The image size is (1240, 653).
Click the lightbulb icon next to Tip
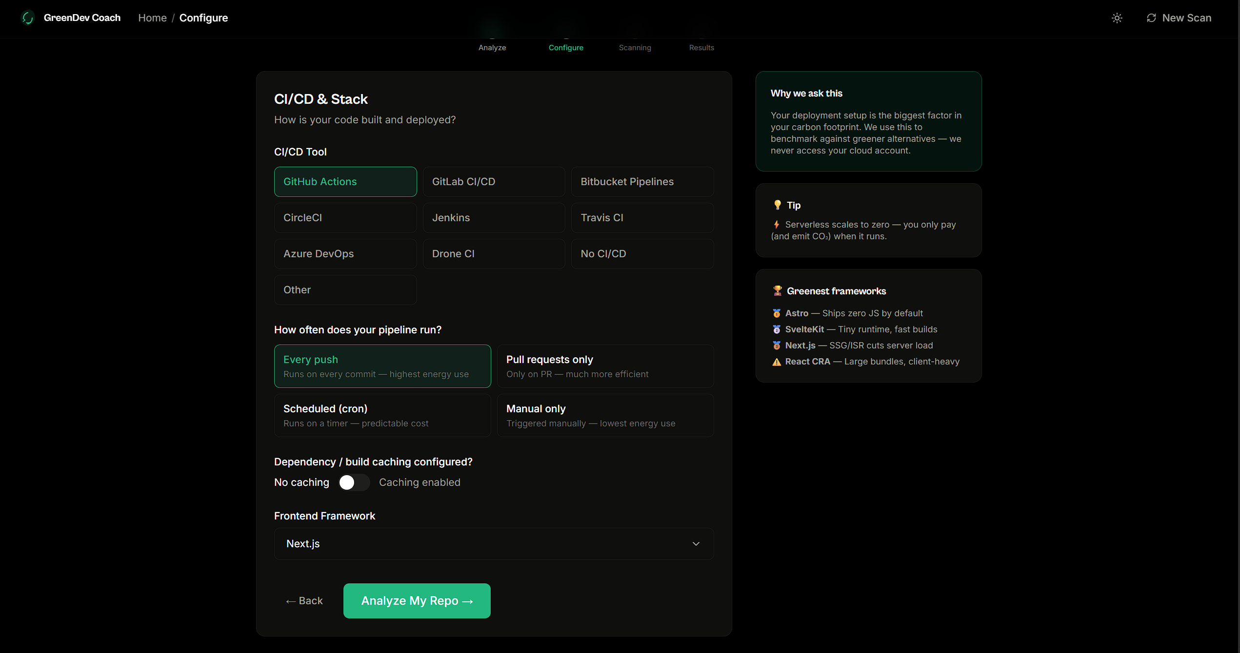[777, 205]
